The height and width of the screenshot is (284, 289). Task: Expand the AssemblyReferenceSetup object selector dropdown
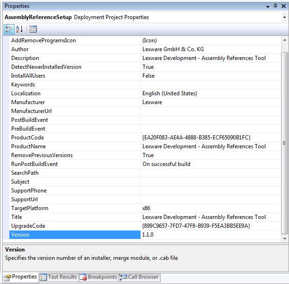(284, 17)
